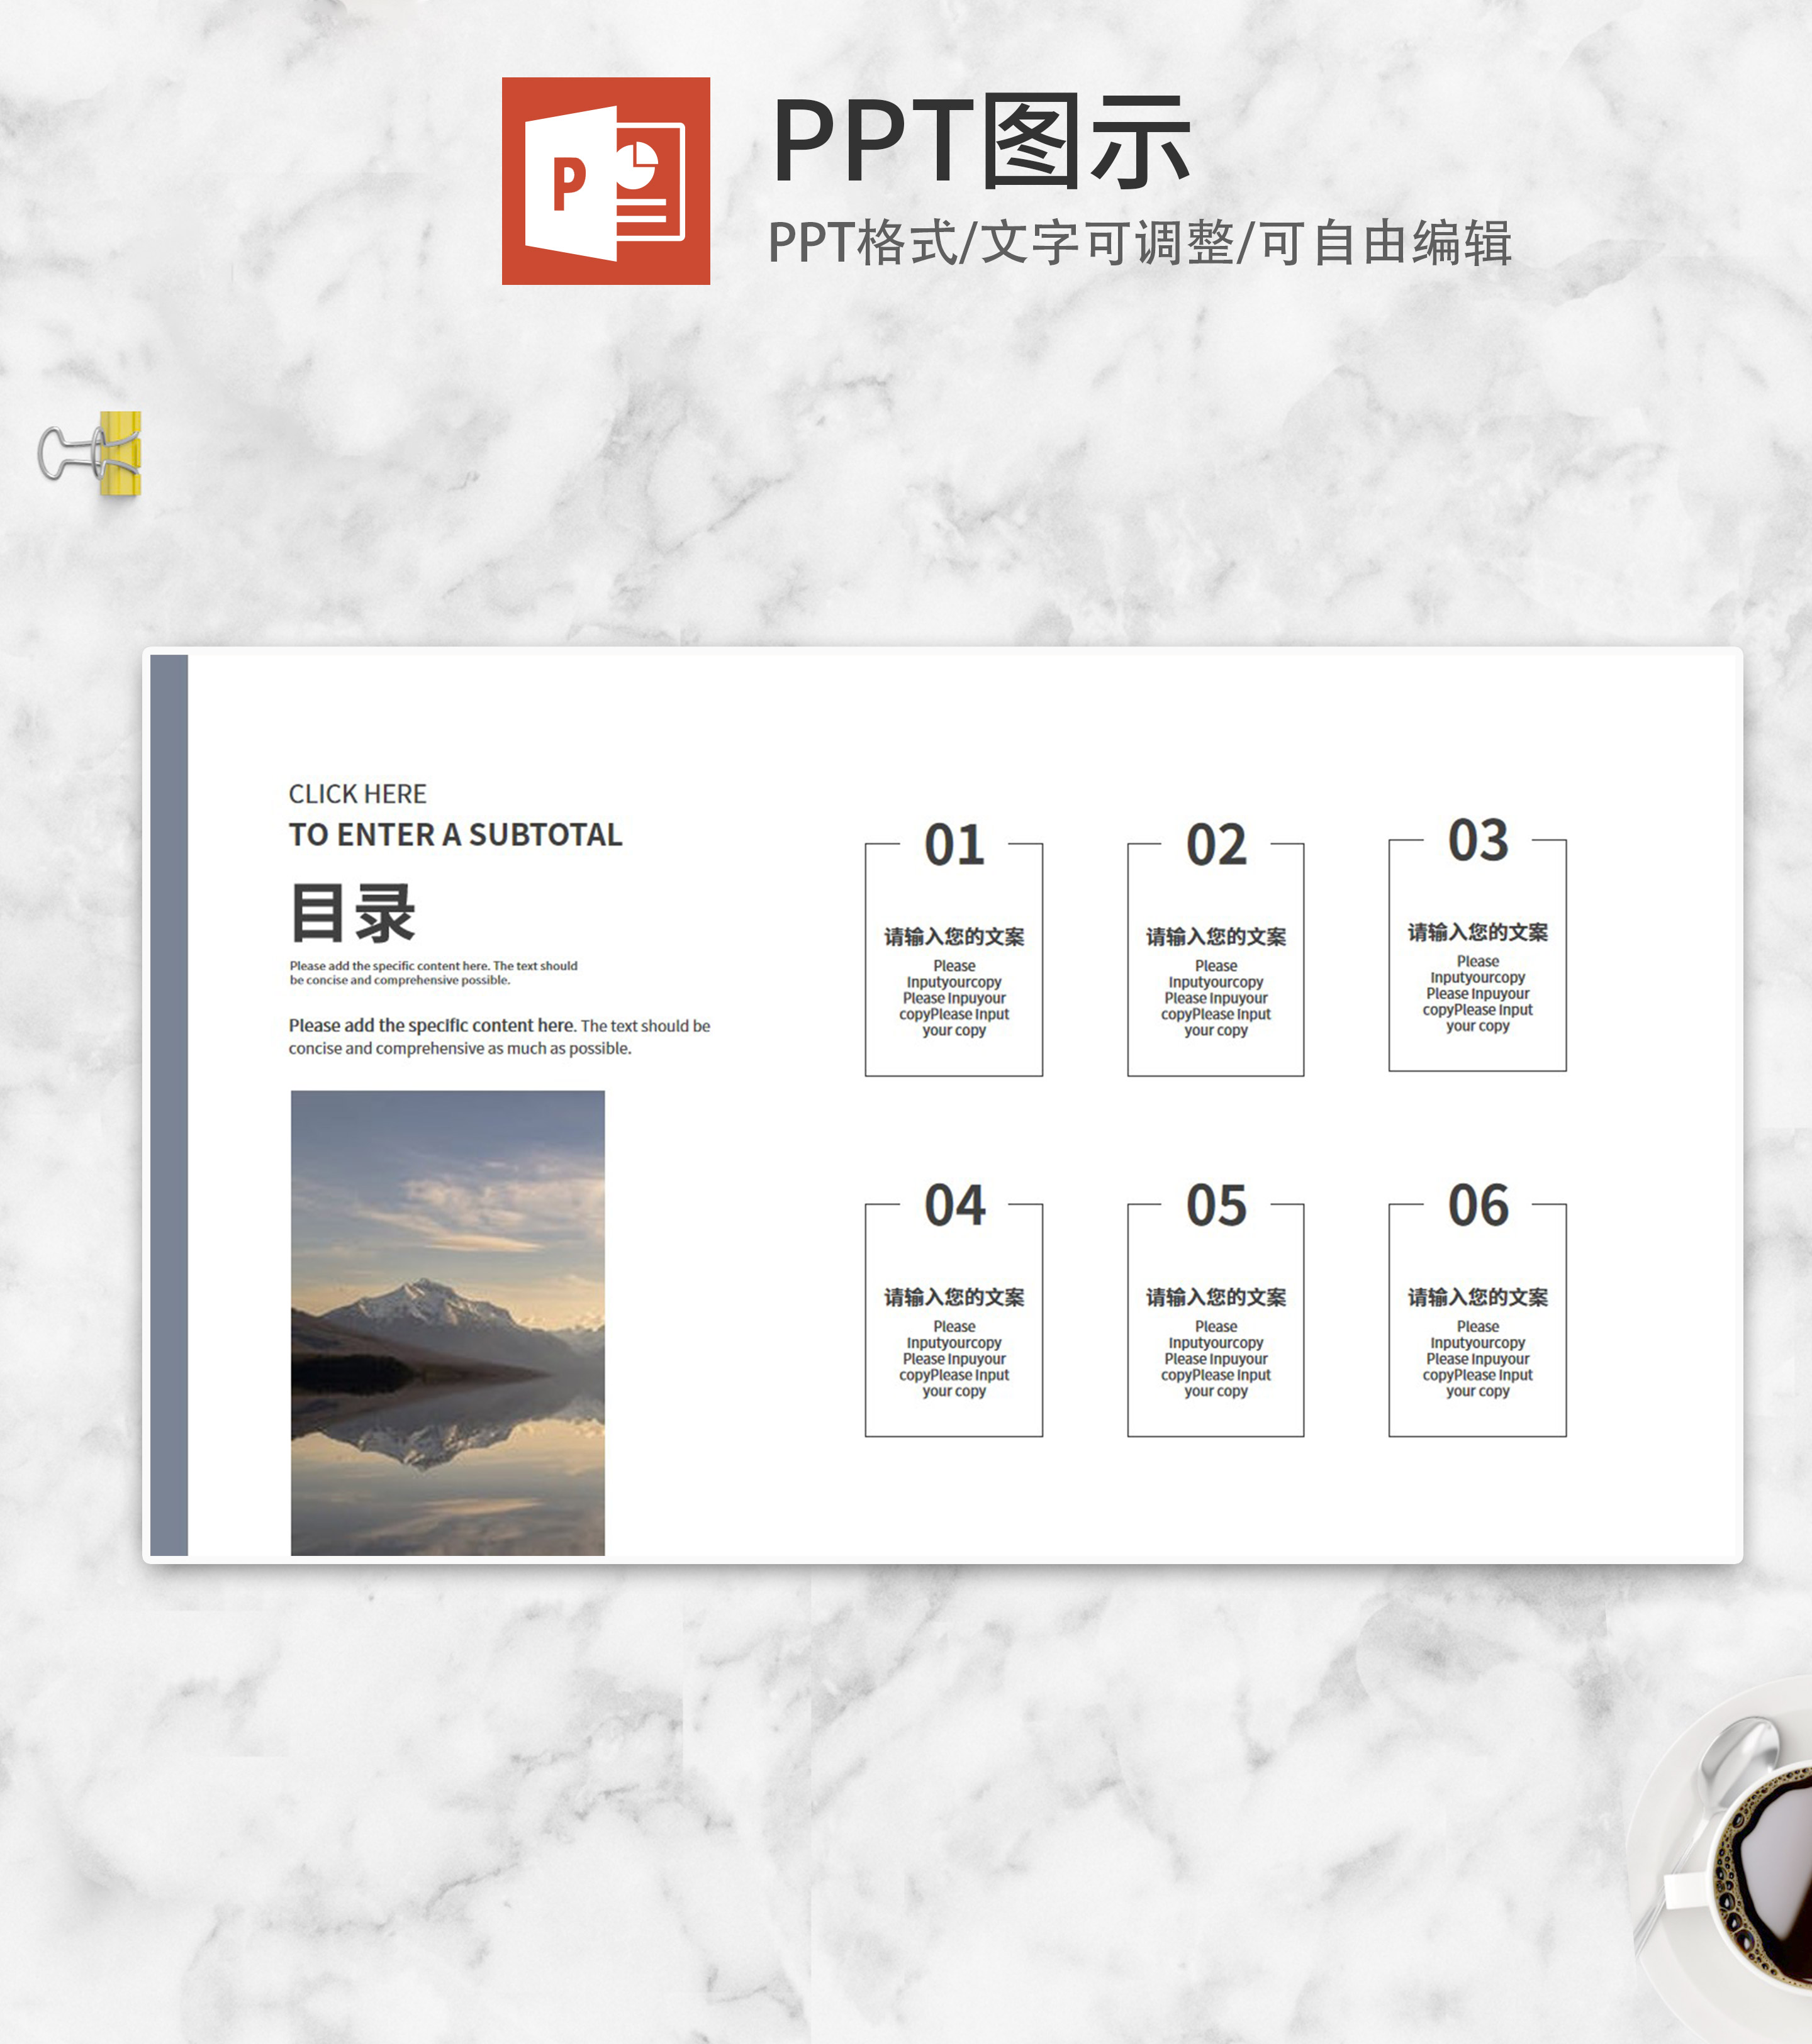Click 请输入您的文案 under box 06
Viewport: 1812px width, 2044px height.
coord(1477,1297)
